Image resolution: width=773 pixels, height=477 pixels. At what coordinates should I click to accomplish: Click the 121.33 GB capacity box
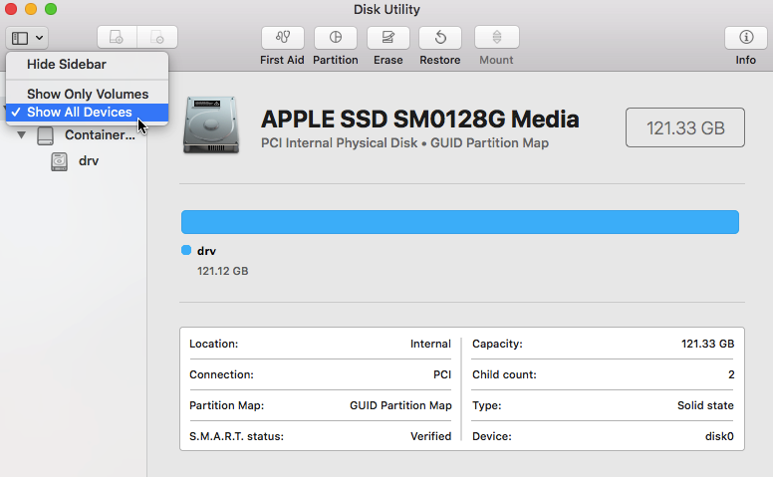[x=685, y=127]
